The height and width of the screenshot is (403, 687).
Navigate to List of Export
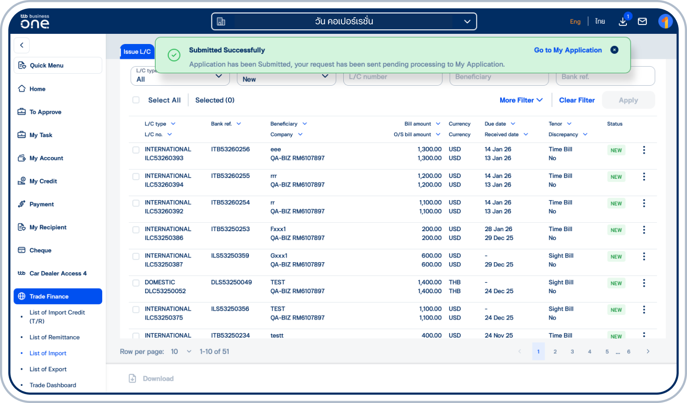click(x=48, y=369)
